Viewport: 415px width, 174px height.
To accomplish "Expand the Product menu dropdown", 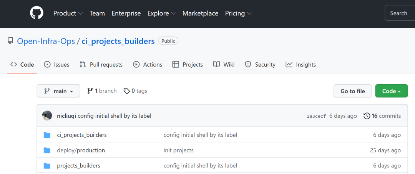I will coord(68,13).
